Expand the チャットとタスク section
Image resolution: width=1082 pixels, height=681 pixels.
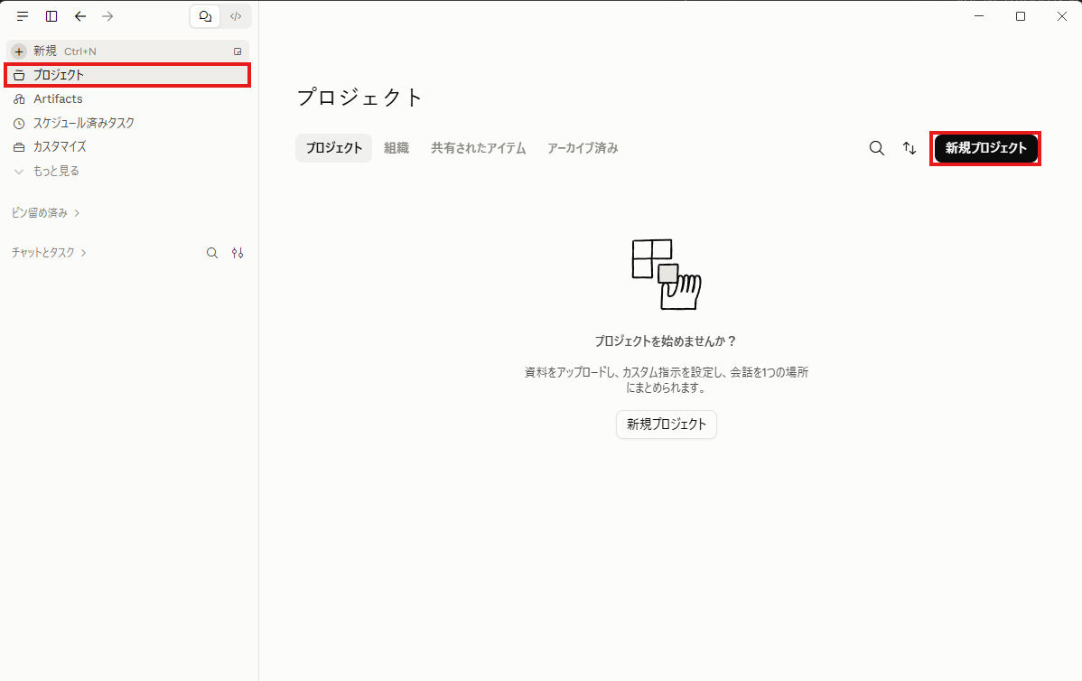point(49,253)
